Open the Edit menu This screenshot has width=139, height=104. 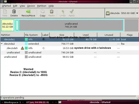(15, 6)
